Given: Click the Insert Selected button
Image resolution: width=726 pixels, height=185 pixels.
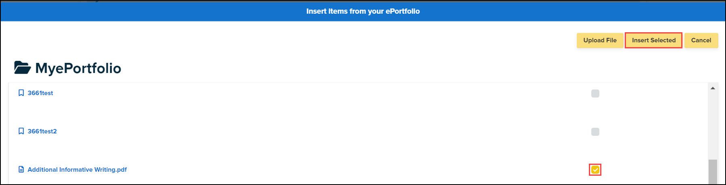Looking at the screenshot, I should pyautogui.click(x=653, y=40).
